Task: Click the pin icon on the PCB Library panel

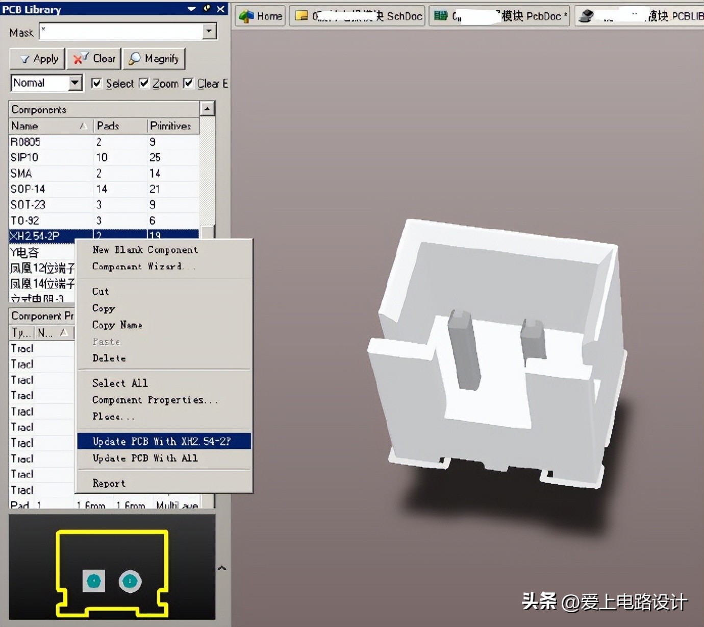Action: point(206,8)
